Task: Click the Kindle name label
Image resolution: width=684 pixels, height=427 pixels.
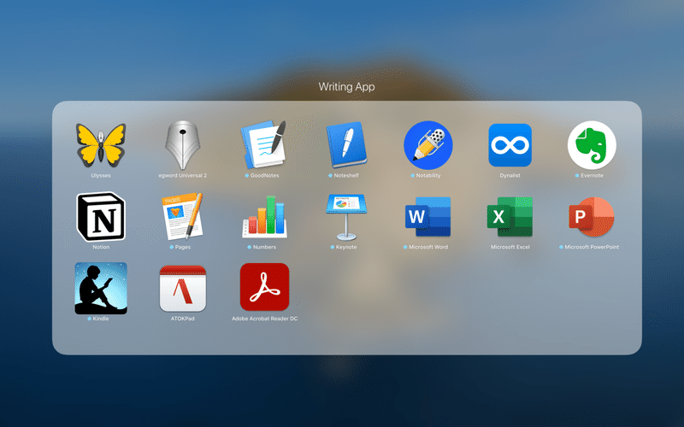Action: point(101,319)
